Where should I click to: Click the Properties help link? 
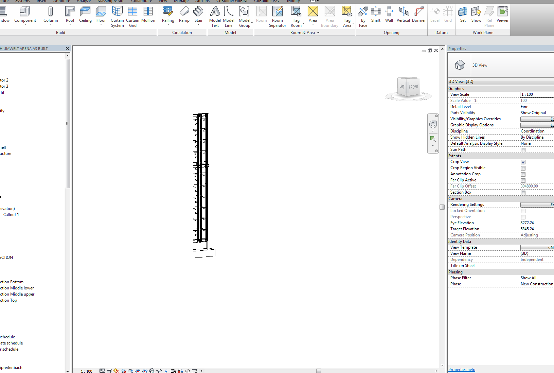click(x=462, y=369)
